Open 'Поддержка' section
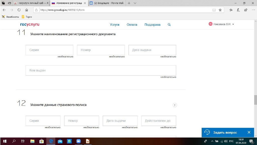The image size is (257, 145). (152, 25)
